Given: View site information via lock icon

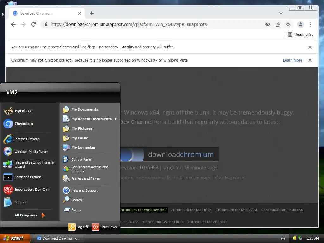Looking at the screenshot, I should (x=46, y=24).
